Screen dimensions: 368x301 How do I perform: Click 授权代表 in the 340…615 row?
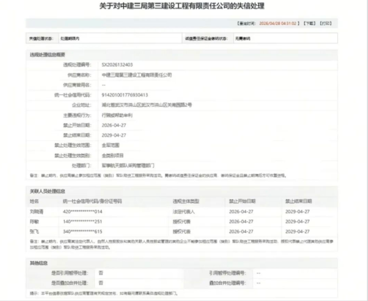182,232
